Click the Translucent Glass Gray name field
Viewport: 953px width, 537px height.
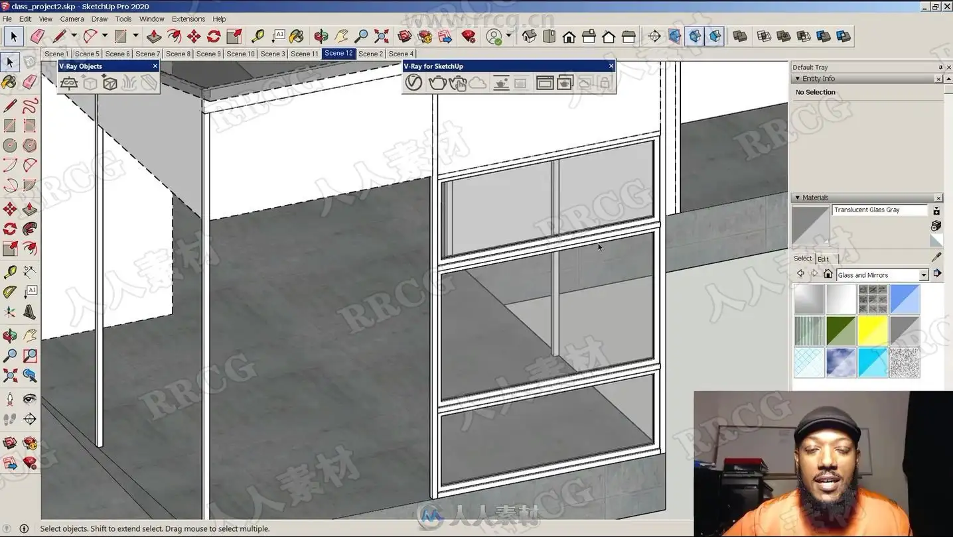(x=880, y=210)
